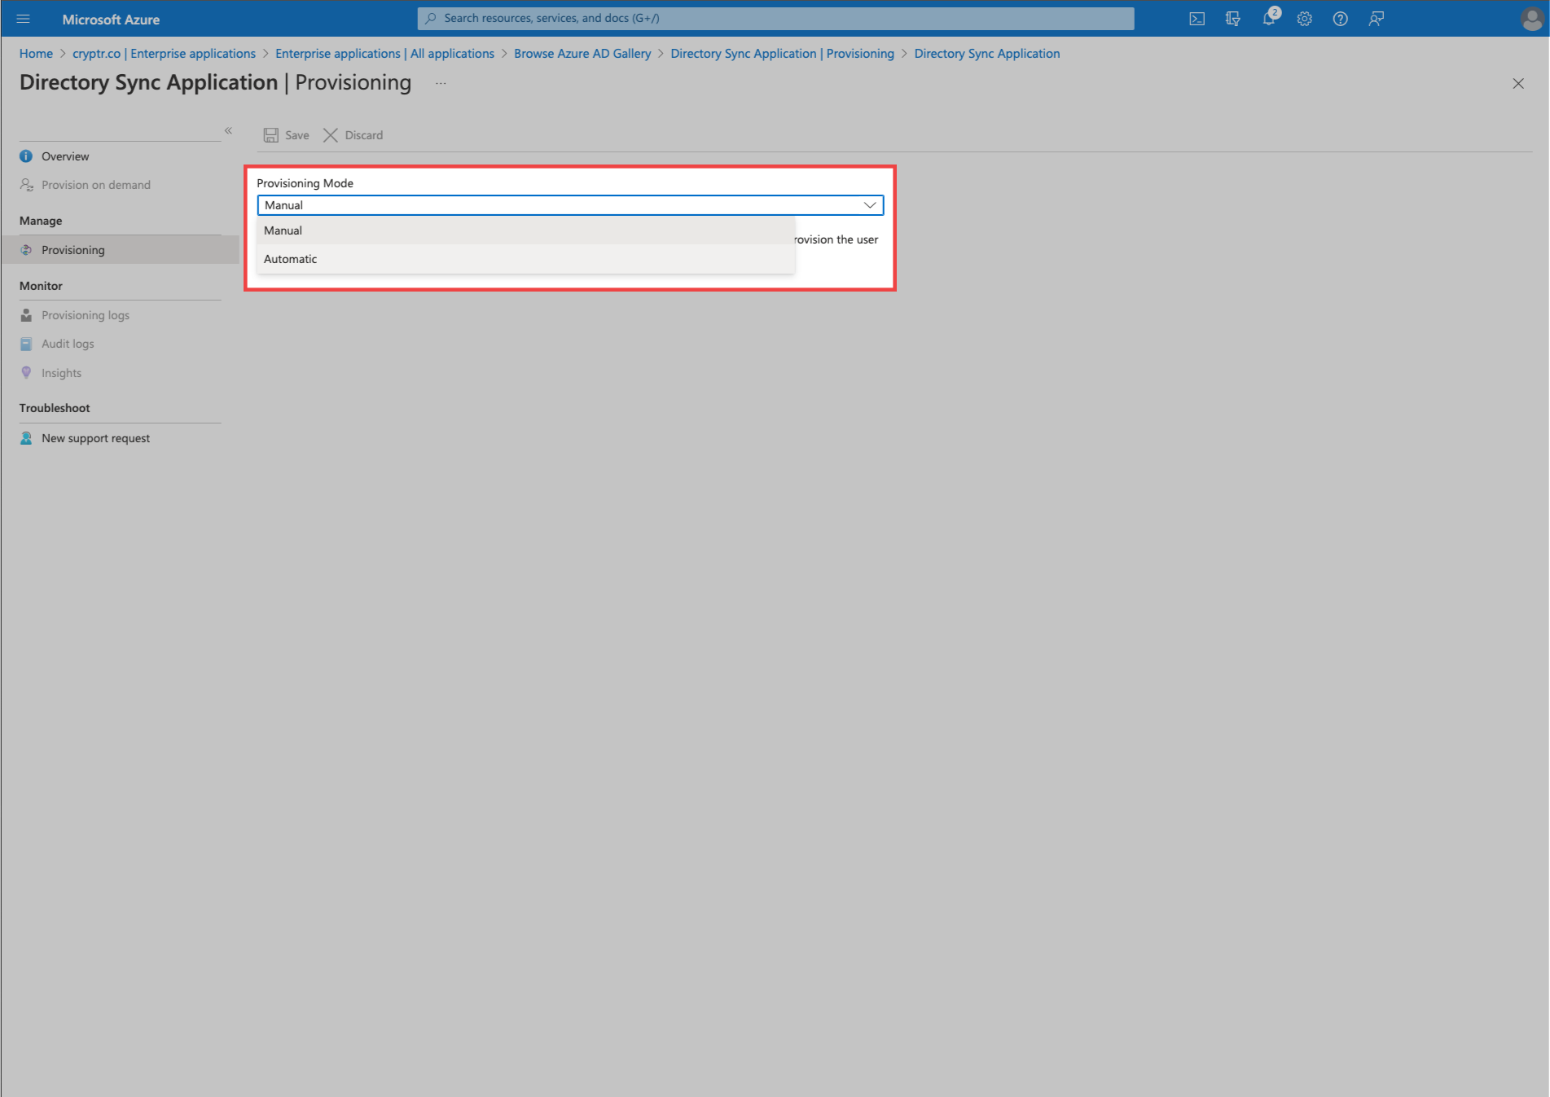Viewport: 1550px width, 1097px height.
Task: Toggle the Provisioning Mode dropdown arrow
Action: click(x=870, y=205)
